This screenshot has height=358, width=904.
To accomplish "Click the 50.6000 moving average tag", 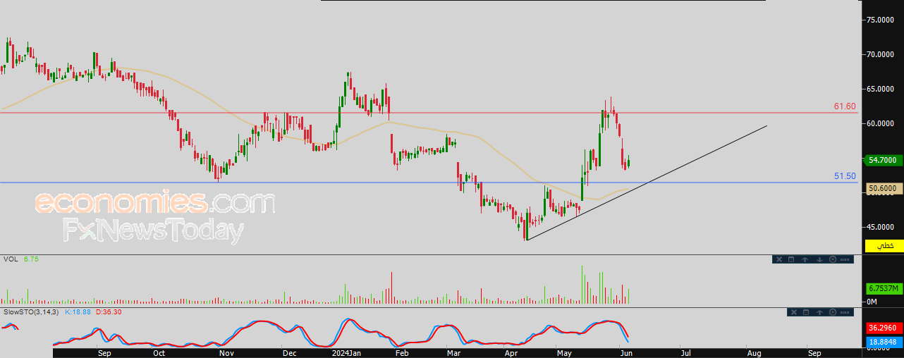I will (884, 188).
